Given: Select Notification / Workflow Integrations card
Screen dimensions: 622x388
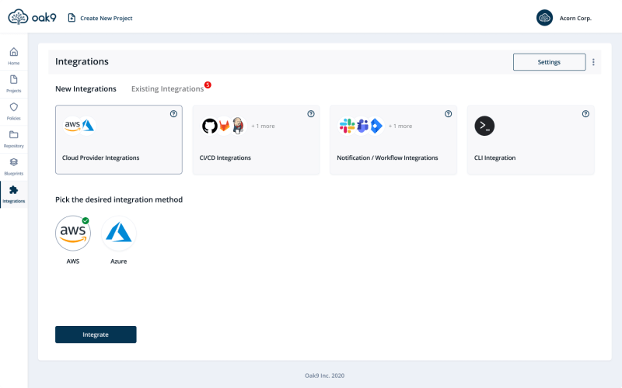Looking at the screenshot, I should (x=393, y=140).
